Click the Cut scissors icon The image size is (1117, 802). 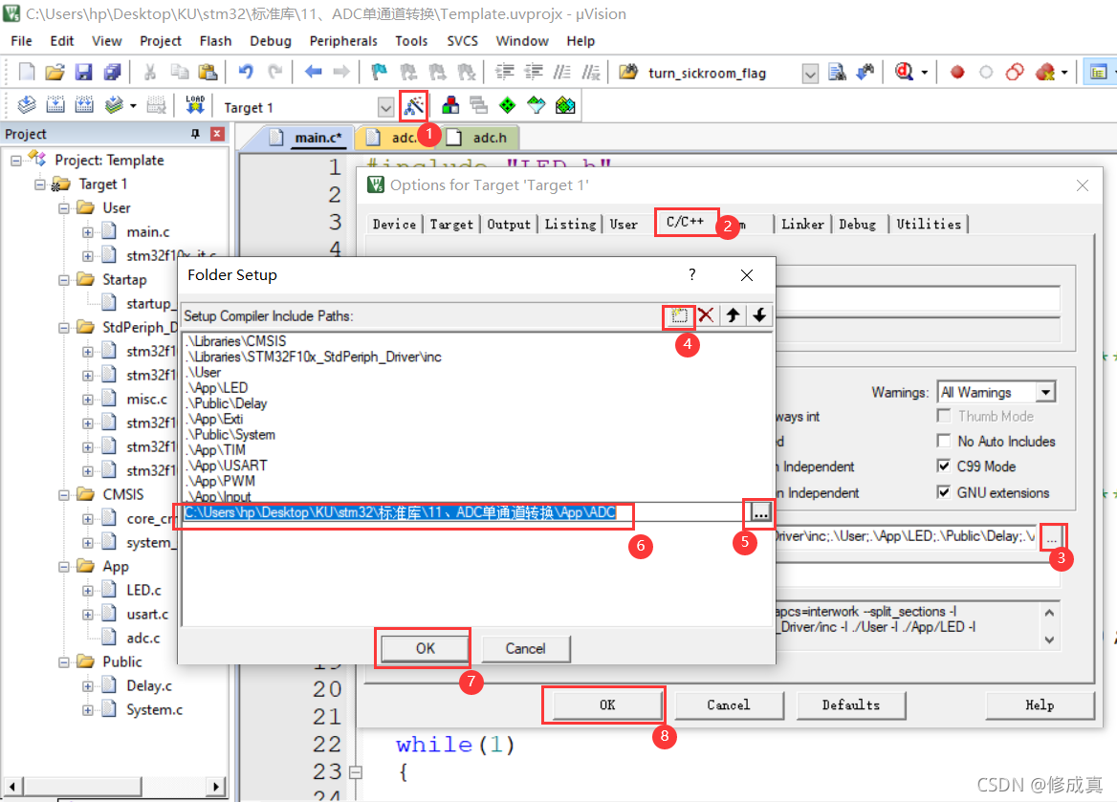(x=149, y=72)
